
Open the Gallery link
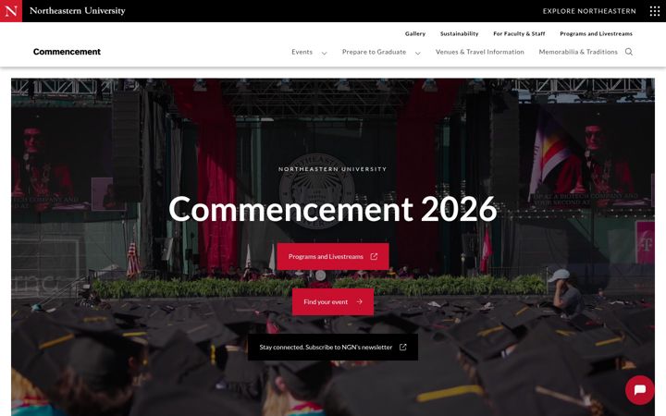point(415,33)
